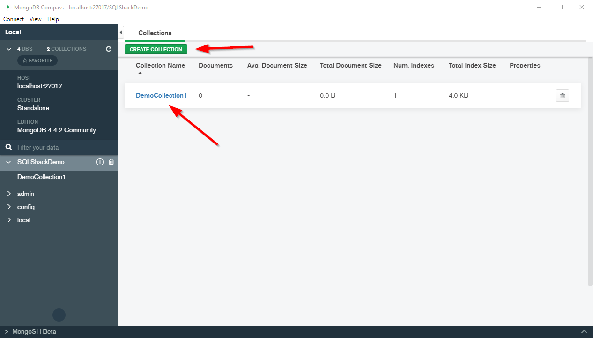
Task: Delete DemoCollection1 with the row's trash icon
Action: point(562,96)
